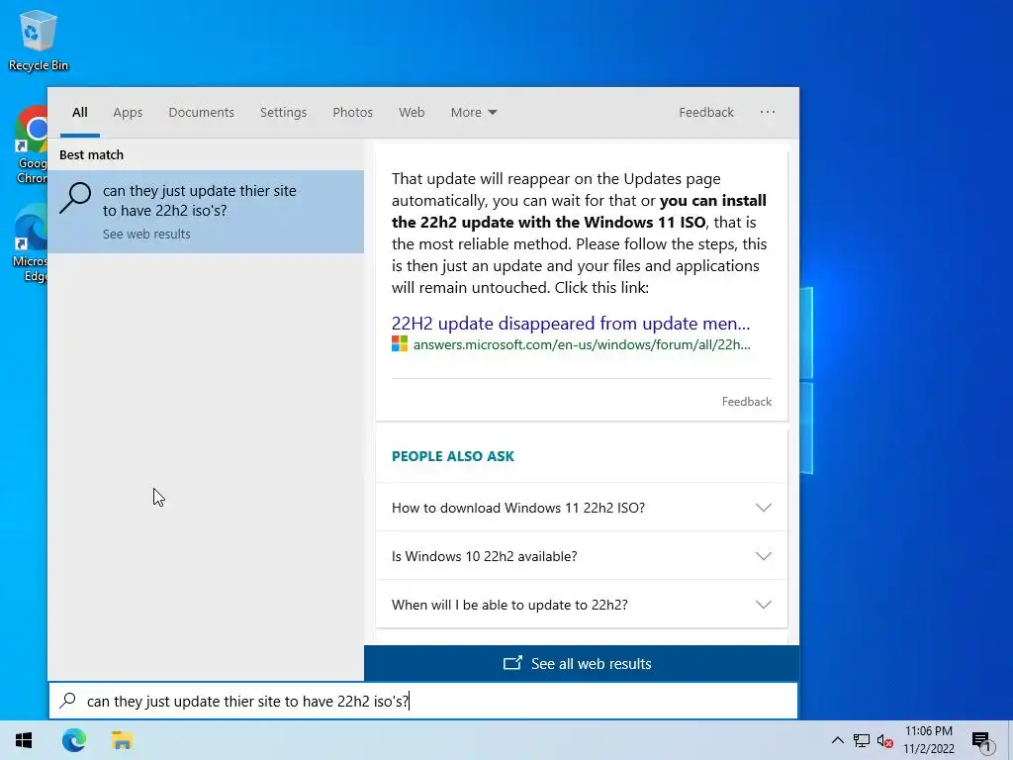1013x760 pixels.
Task: Select the All search tab
Action: coord(80,113)
